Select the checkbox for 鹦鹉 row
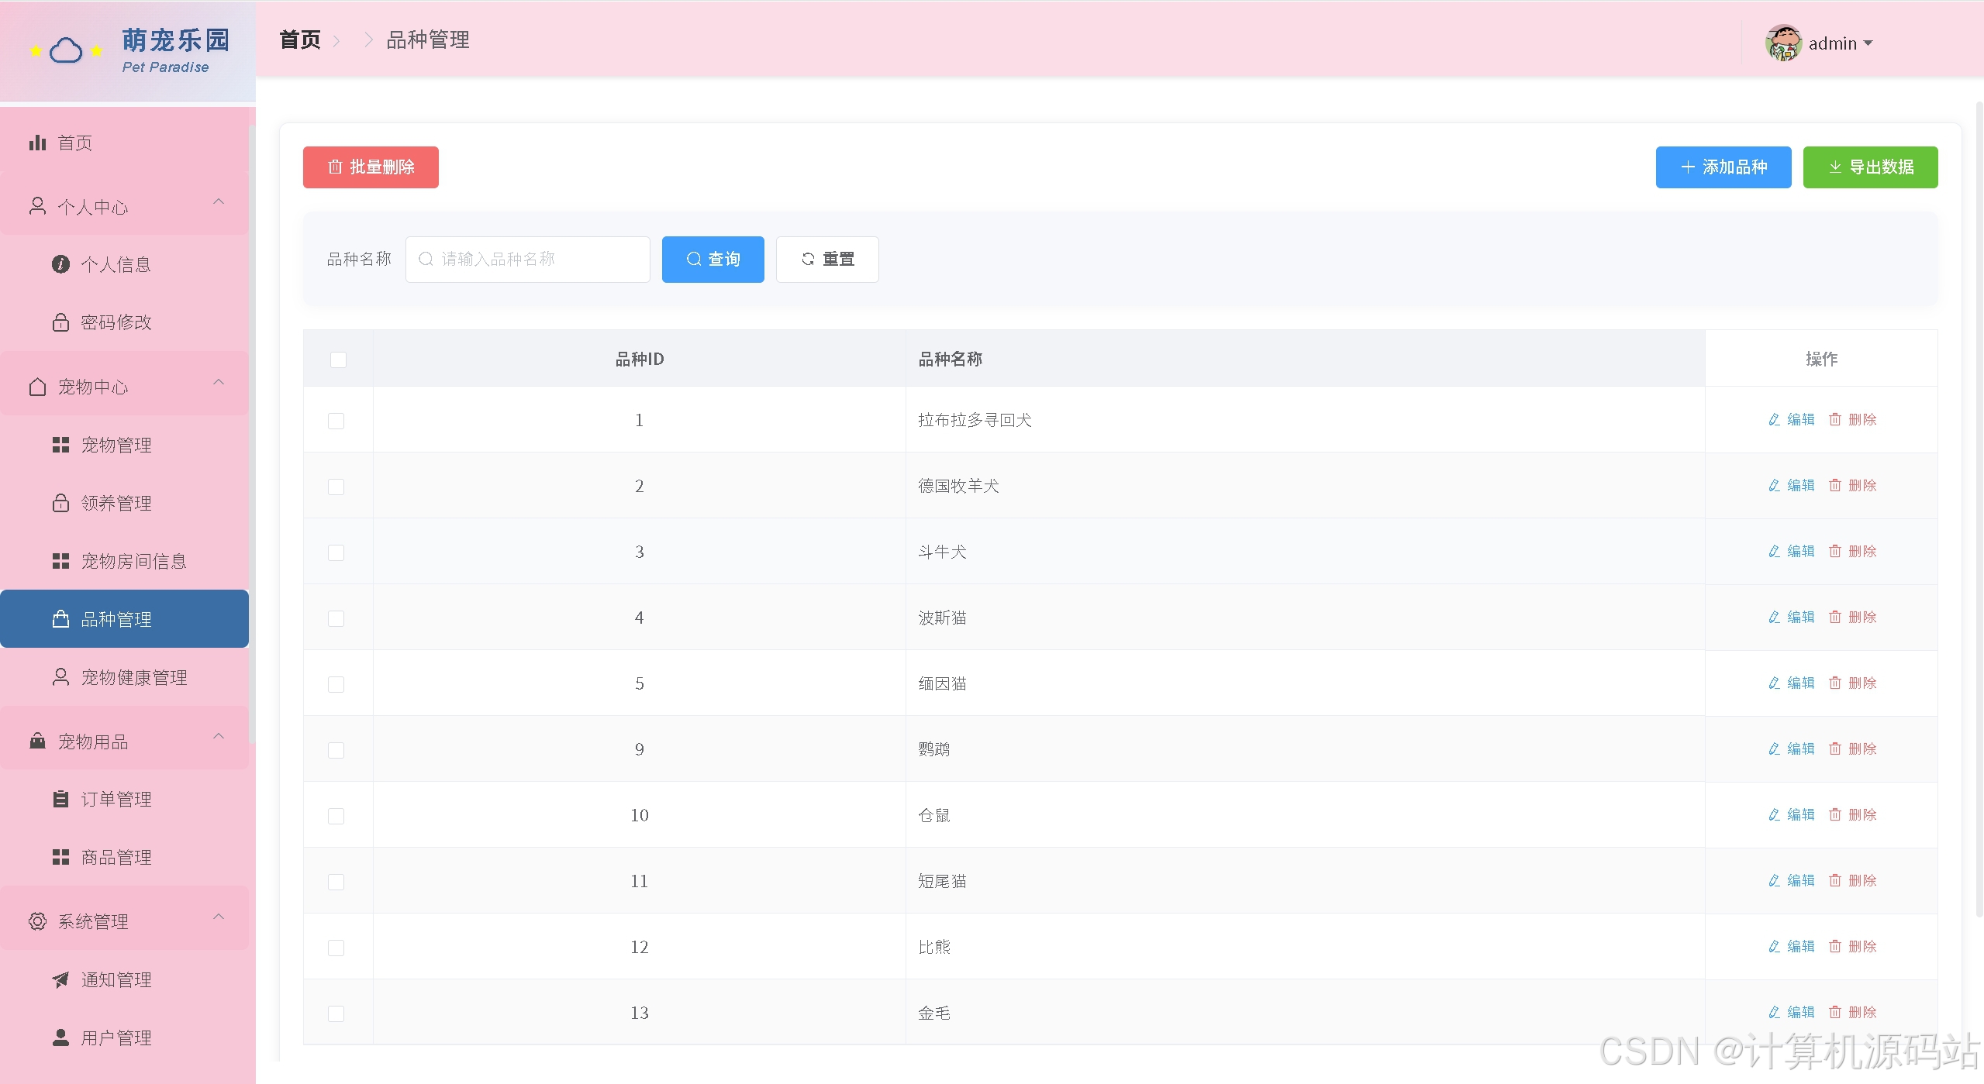 [x=336, y=750]
